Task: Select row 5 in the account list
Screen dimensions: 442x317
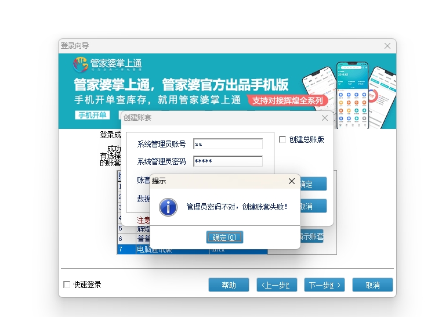Action: tap(133, 228)
